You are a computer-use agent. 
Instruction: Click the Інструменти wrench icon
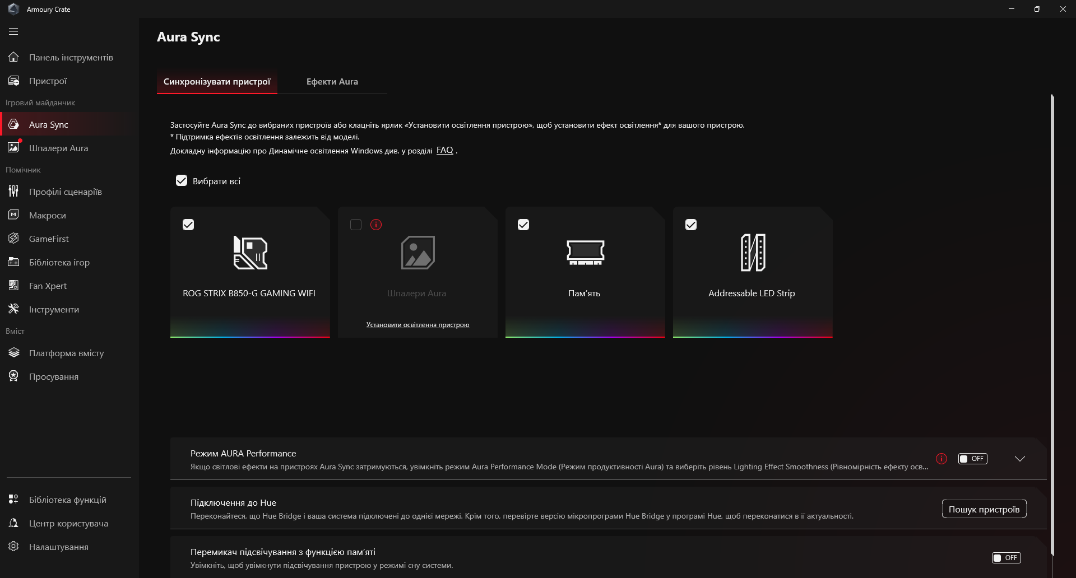point(13,309)
